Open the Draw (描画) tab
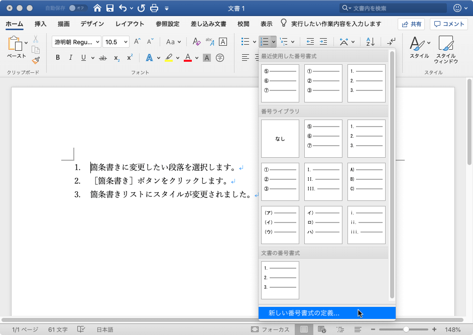 coord(64,24)
